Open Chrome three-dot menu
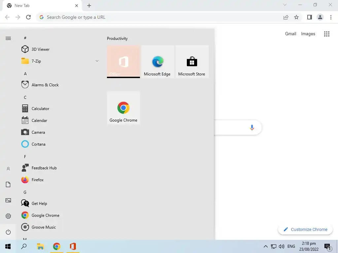 coord(331,17)
